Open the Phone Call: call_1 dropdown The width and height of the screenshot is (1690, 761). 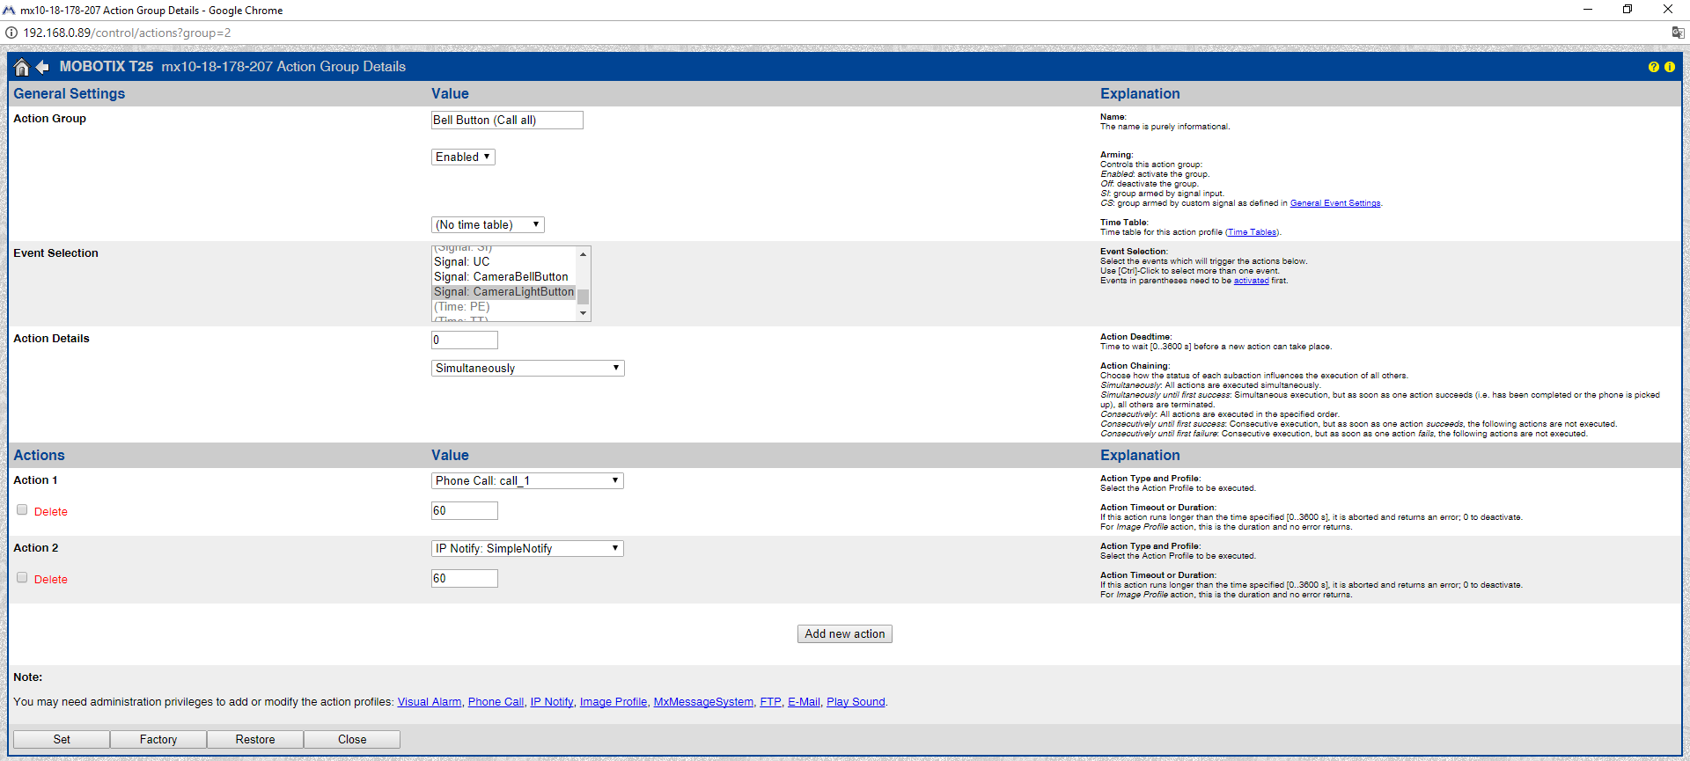(x=527, y=480)
